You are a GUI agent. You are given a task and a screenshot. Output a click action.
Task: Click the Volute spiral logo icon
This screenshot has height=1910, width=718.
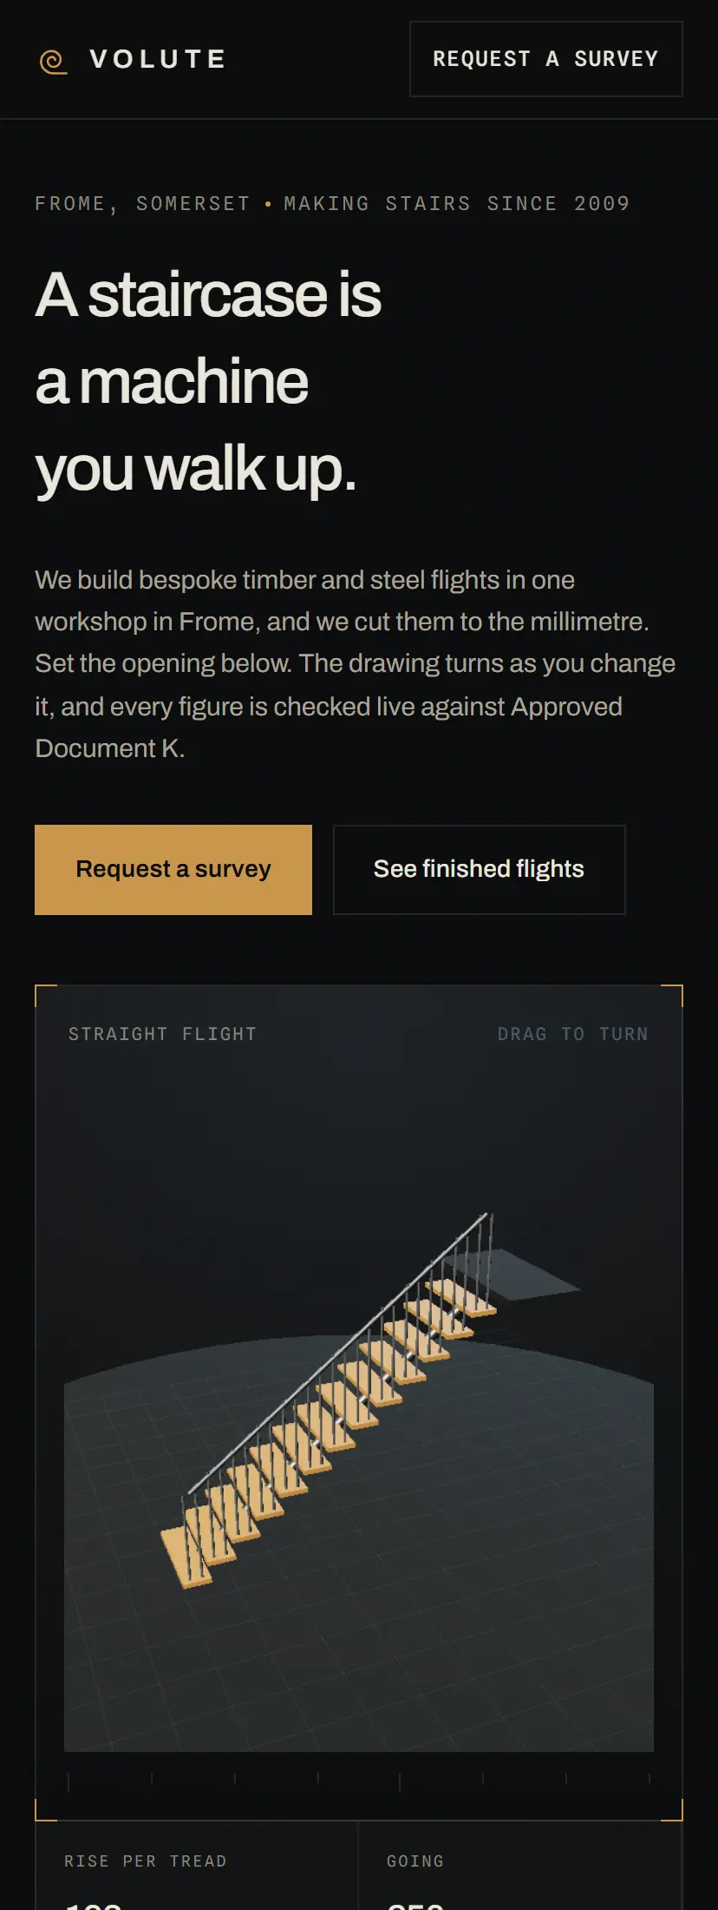[54, 62]
